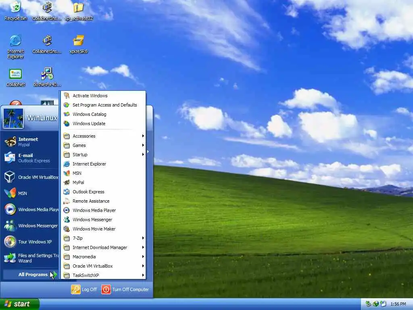Click the All Programs button
The image size is (413, 310).
pos(31,274)
